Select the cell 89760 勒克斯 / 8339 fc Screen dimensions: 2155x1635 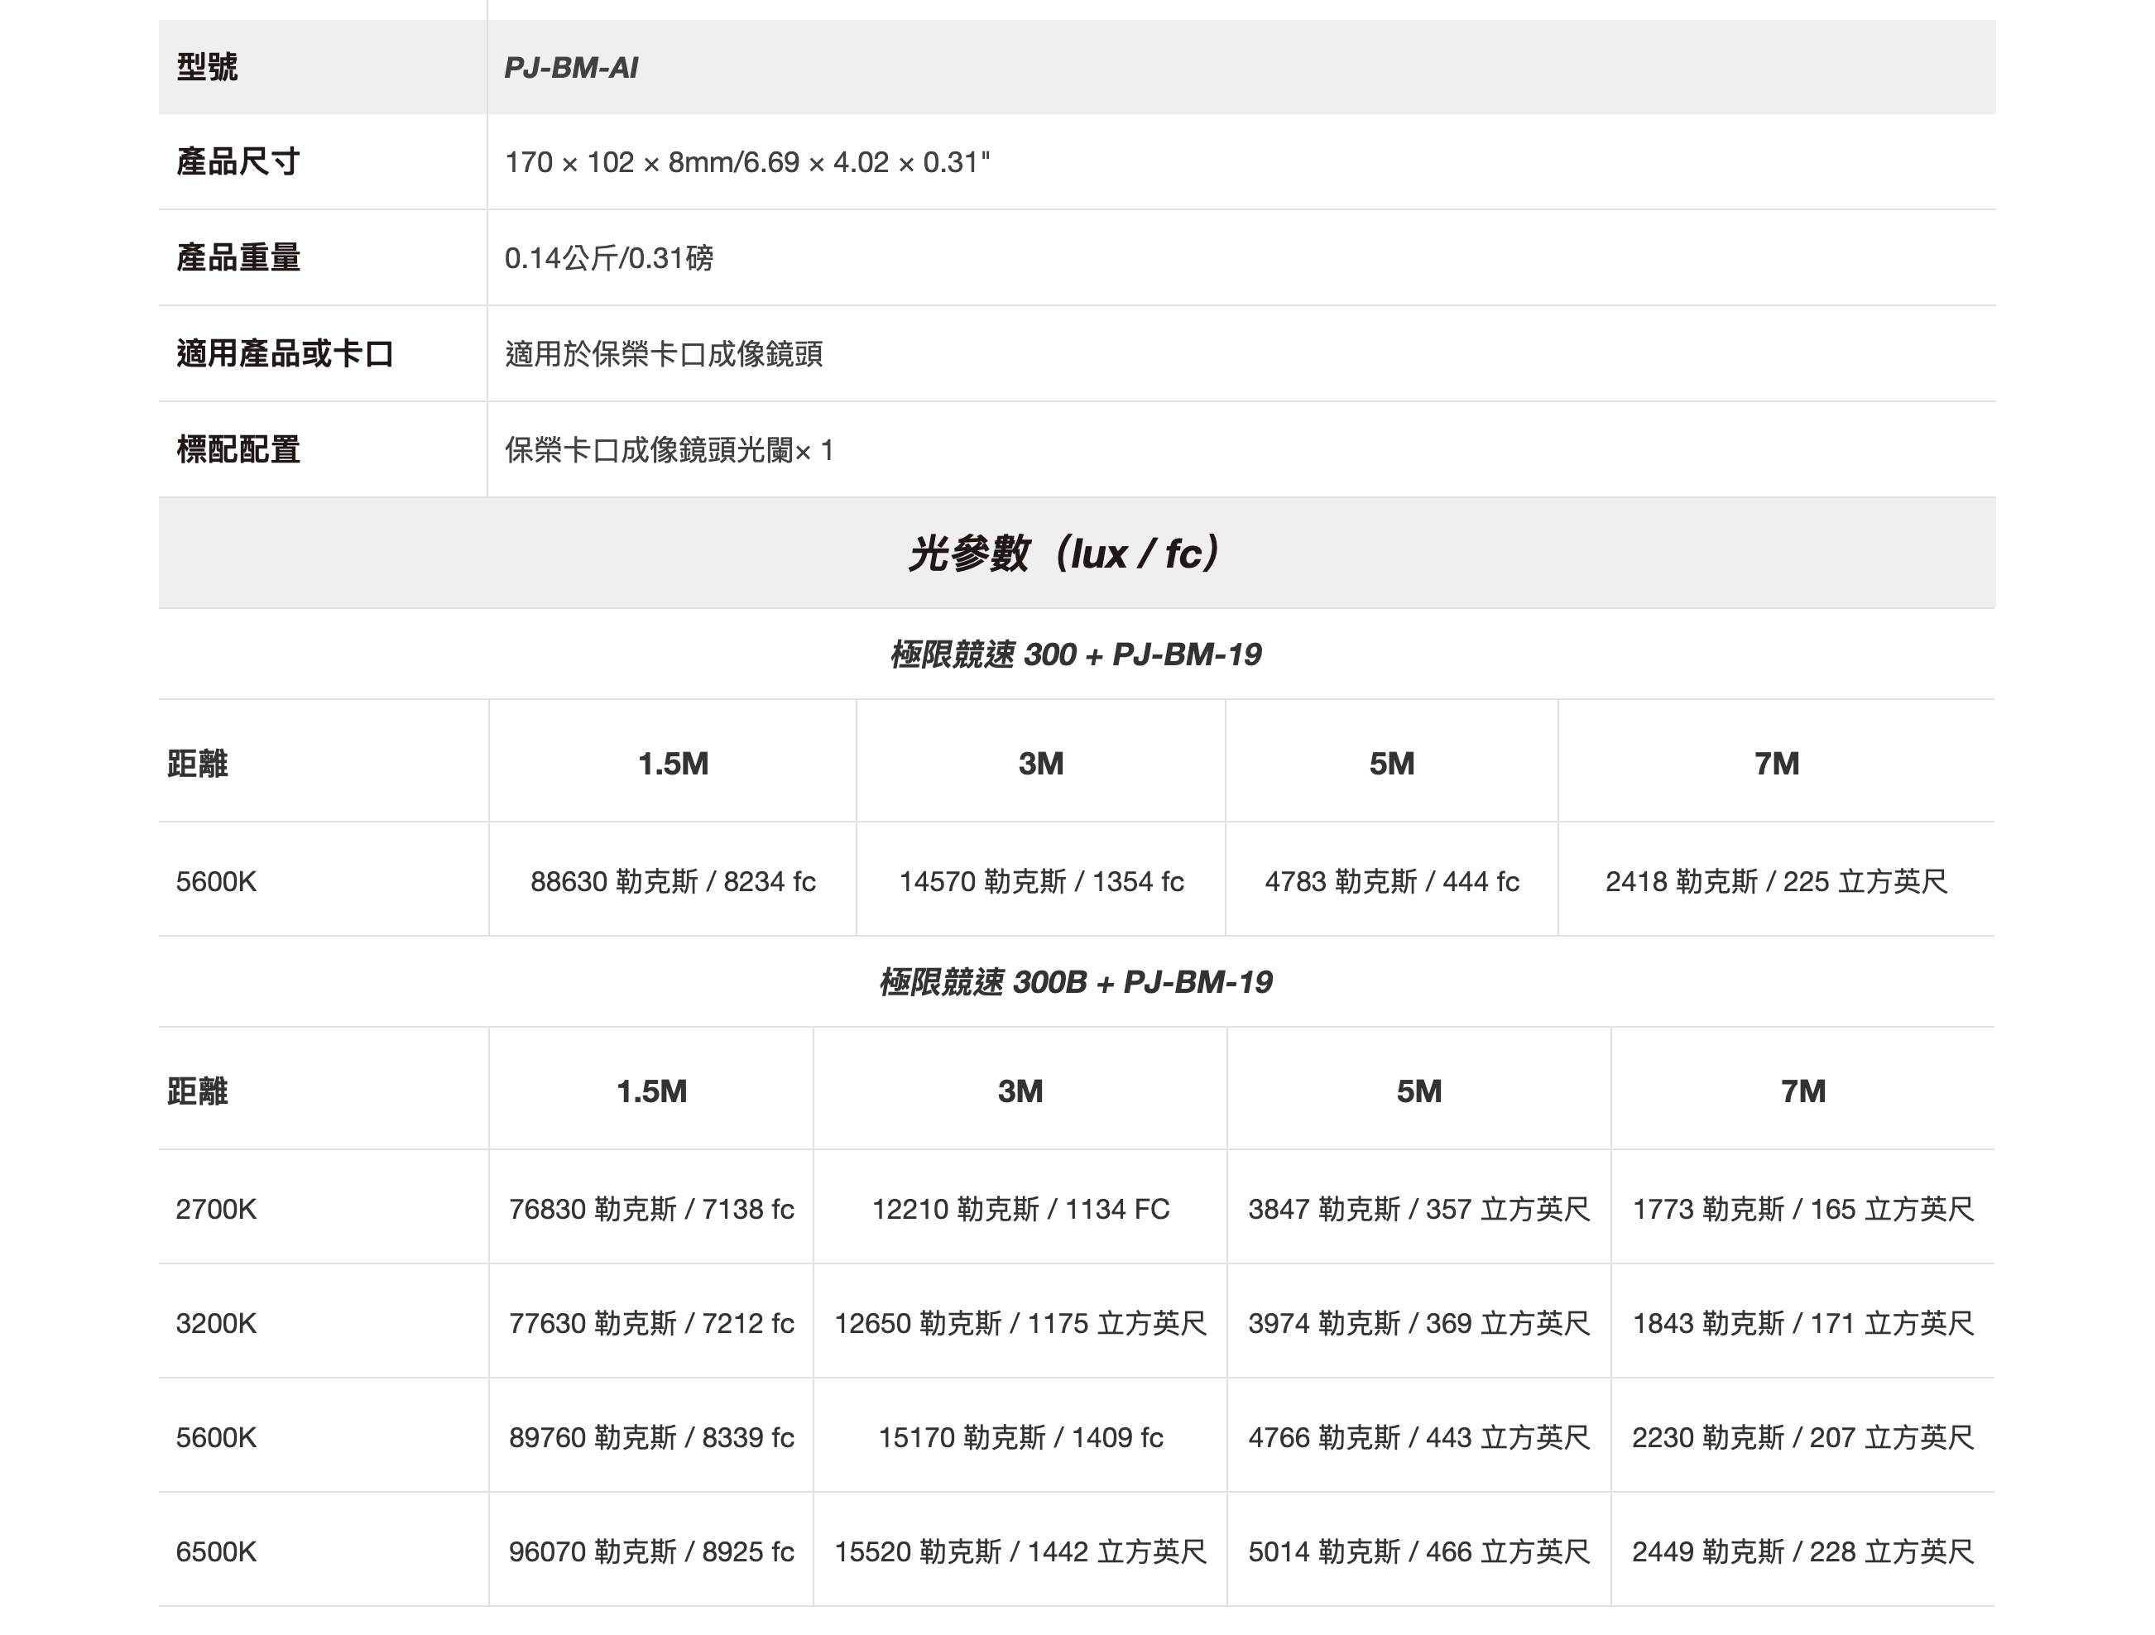(x=652, y=1437)
